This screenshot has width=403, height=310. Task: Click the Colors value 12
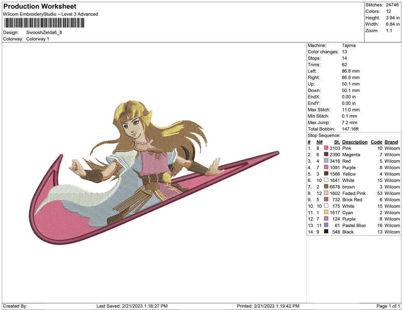pos(388,11)
